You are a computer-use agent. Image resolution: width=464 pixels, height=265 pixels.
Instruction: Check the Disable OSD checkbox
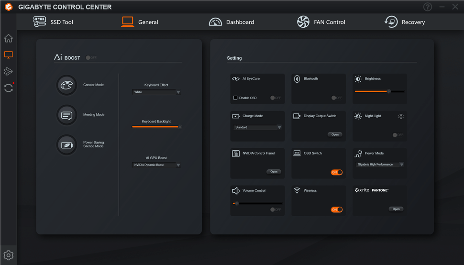coord(235,98)
